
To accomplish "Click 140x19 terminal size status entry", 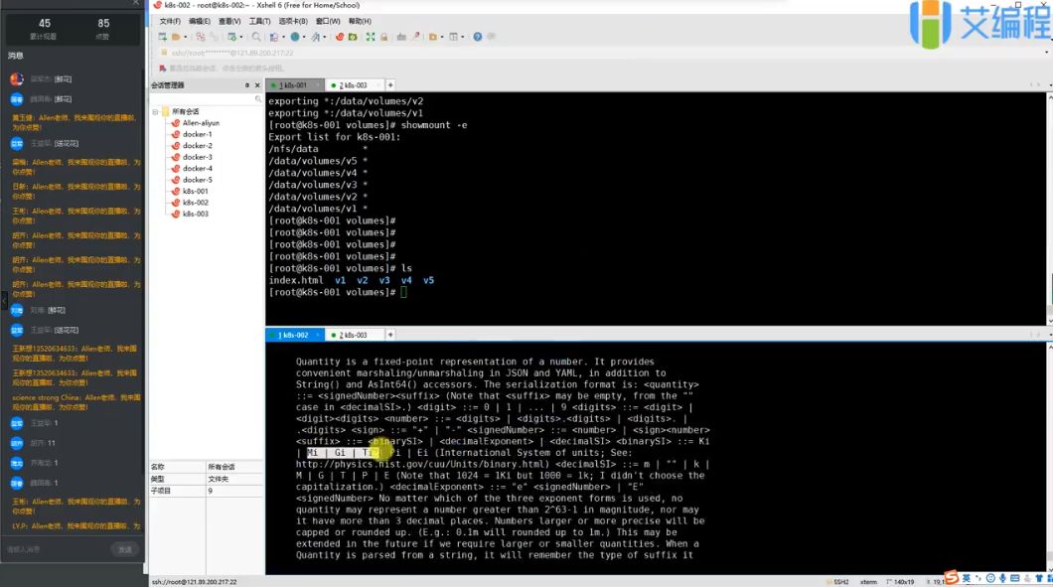I will click(900, 582).
